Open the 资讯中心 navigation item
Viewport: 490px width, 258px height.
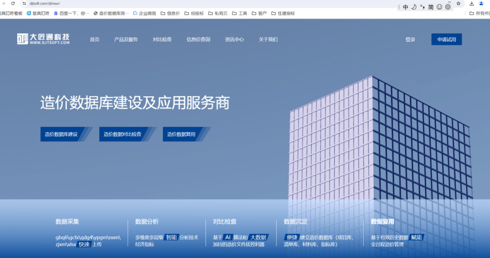[x=235, y=40]
